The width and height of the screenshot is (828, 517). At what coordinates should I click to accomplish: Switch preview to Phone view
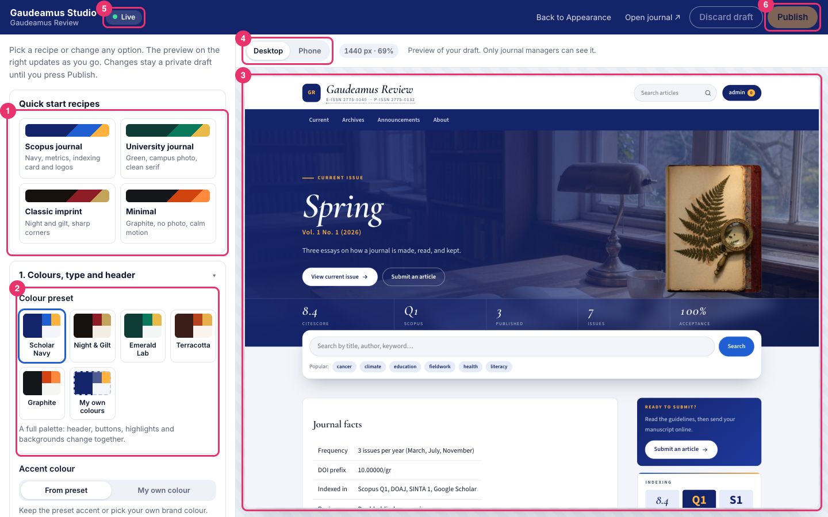click(x=310, y=51)
